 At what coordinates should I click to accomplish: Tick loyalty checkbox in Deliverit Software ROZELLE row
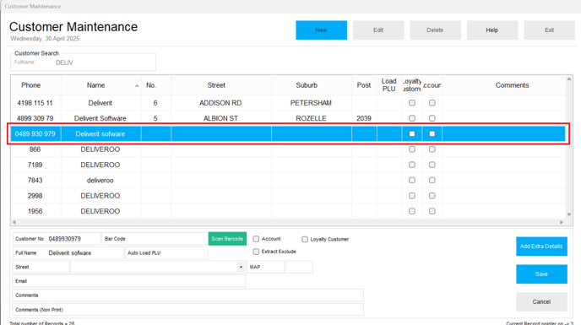coord(412,118)
